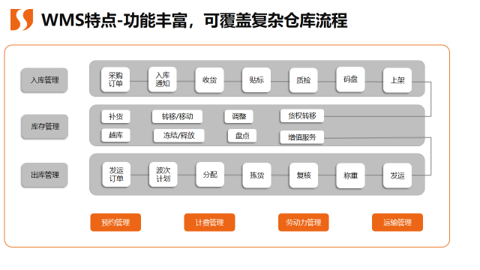Image resolution: width=480 pixels, height=270 pixels.
Task: Select the 入库管理 label box
Action: coord(44,80)
